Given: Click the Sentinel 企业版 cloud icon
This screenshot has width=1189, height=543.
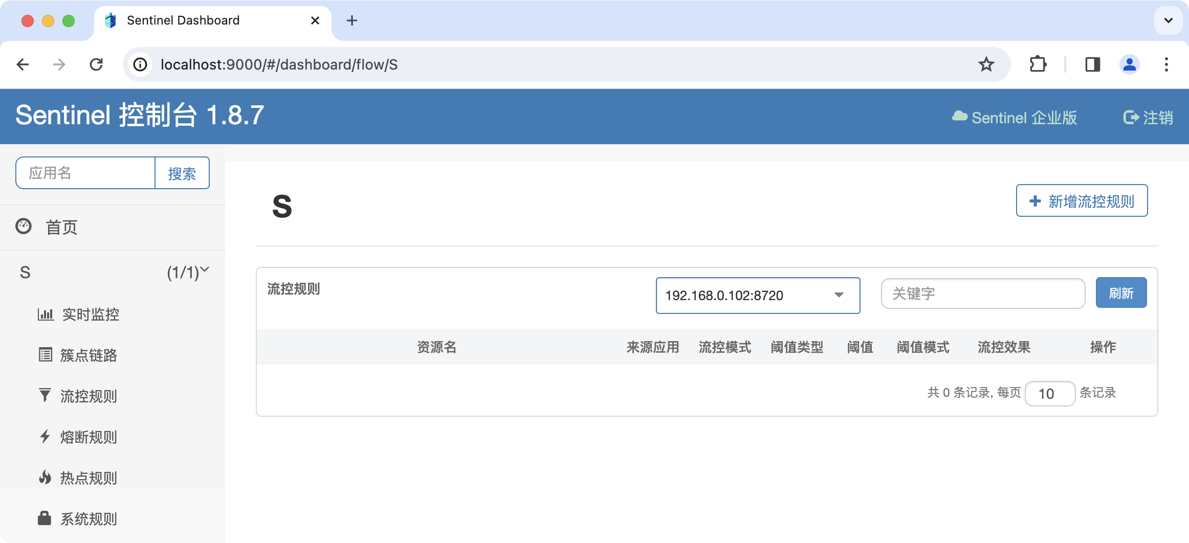Looking at the screenshot, I should [959, 117].
